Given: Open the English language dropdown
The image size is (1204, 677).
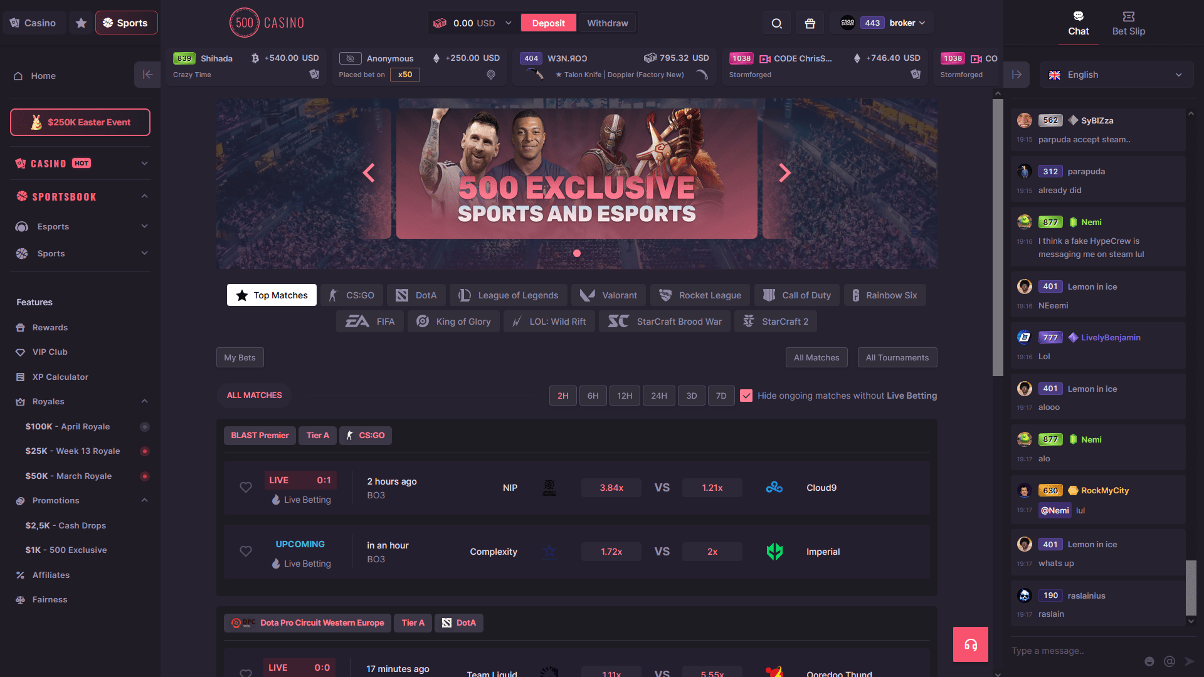Looking at the screenshot, I should coord(1116,75).
